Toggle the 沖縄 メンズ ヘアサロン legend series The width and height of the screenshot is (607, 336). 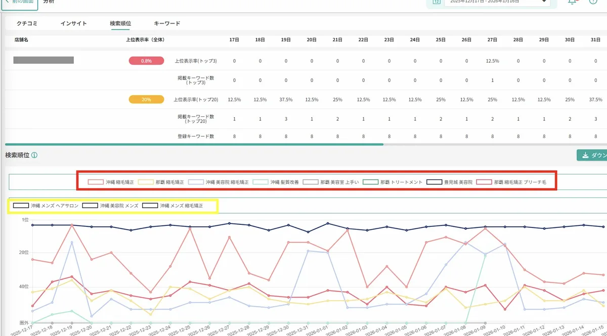click(46, 206)
